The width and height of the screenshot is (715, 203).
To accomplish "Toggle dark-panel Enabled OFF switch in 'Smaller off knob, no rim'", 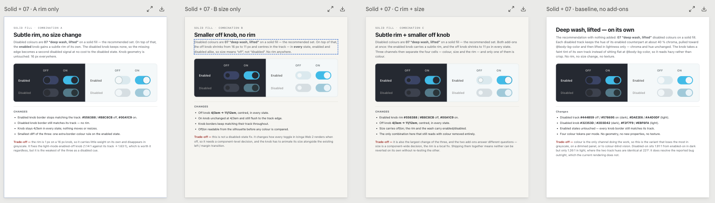I will [231, 75].
